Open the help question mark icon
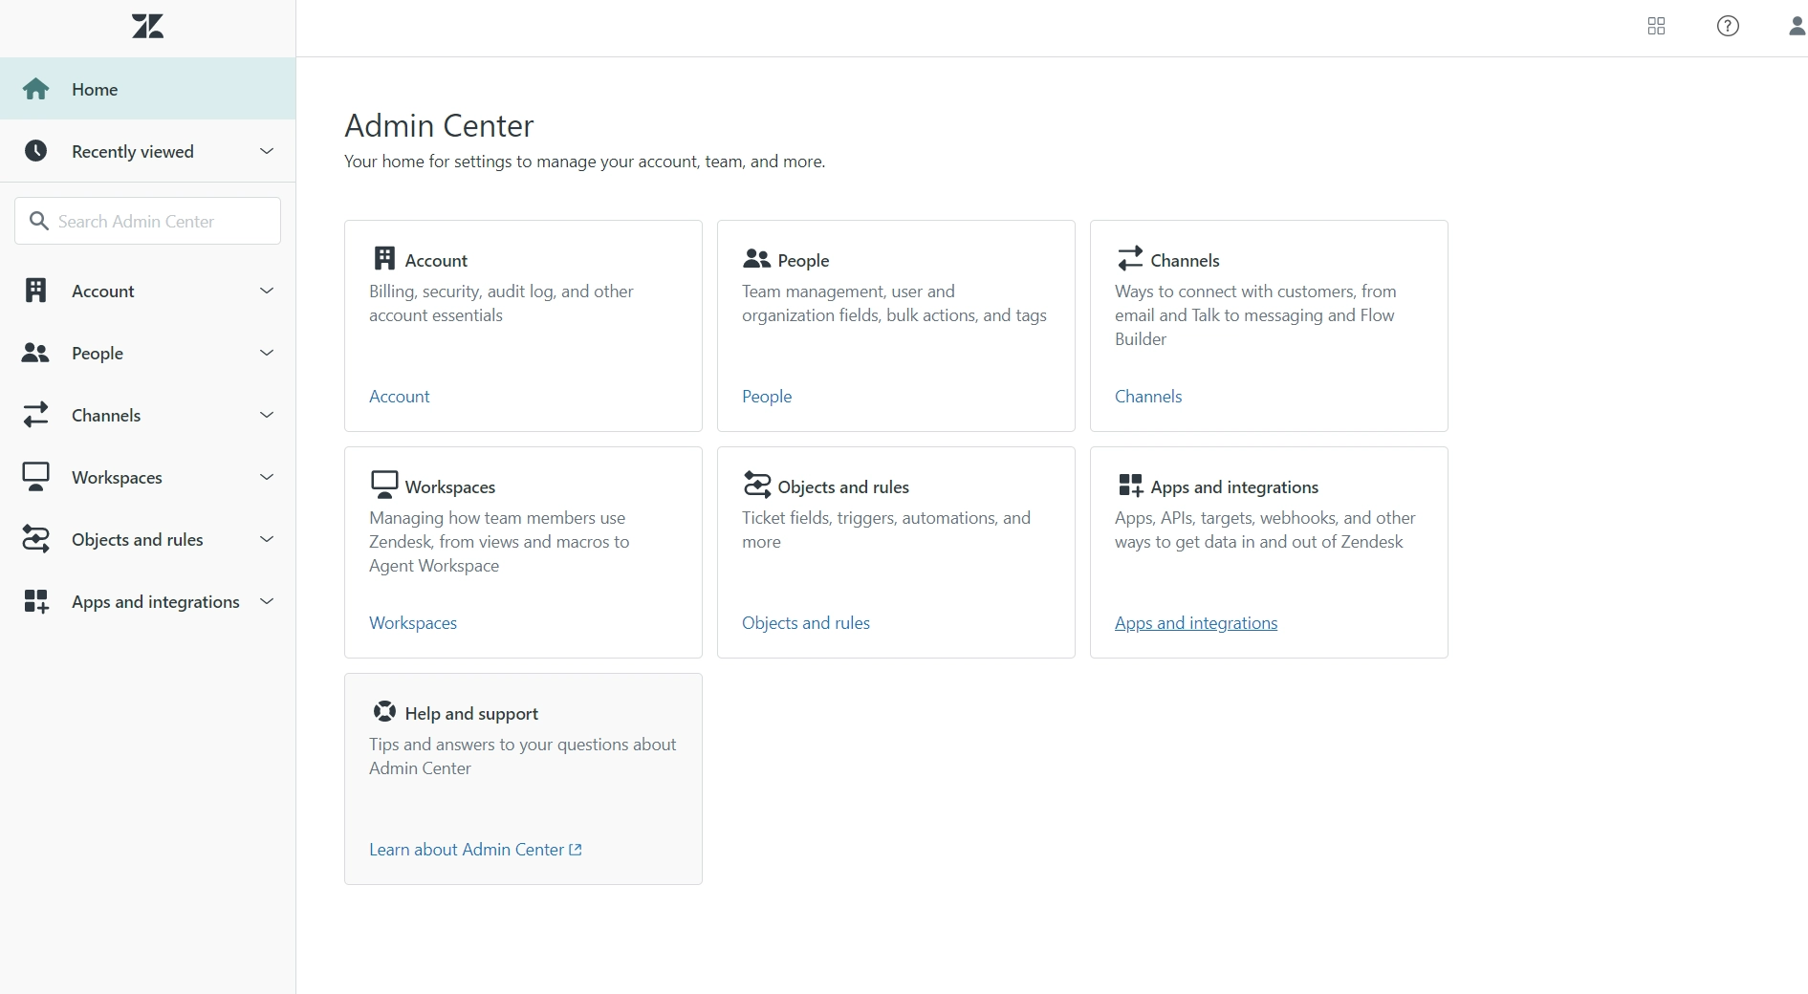Screen dimensions: 1808x994 click(x=1728, y=27)
